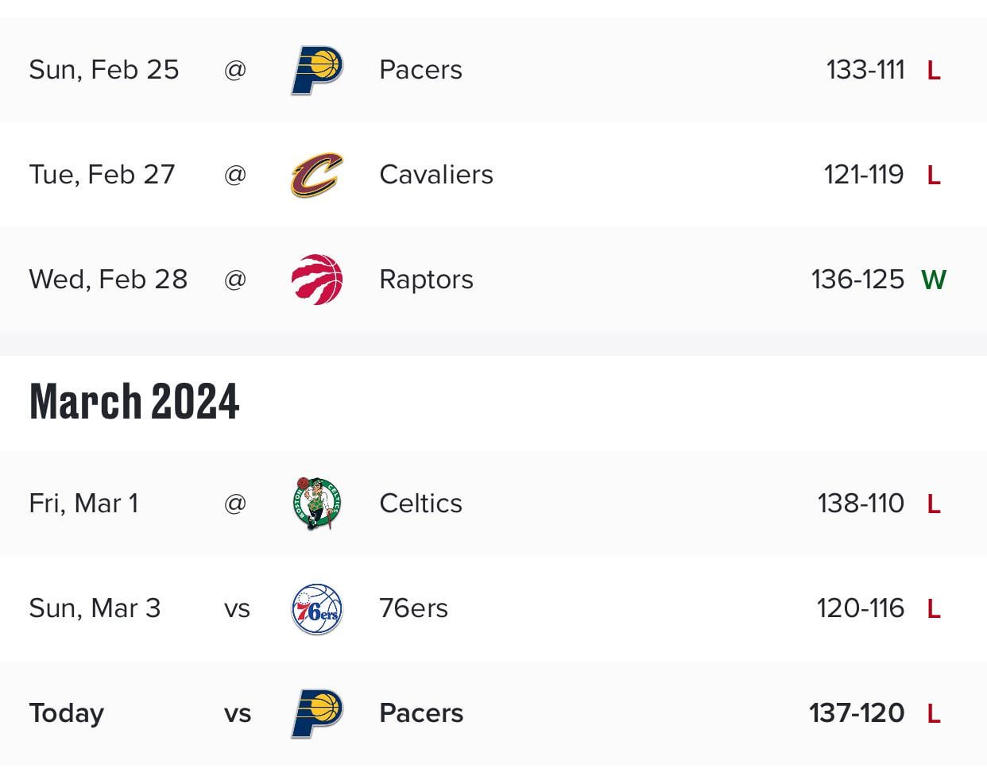View the 120-116 score against 76ers

[861, 609]
